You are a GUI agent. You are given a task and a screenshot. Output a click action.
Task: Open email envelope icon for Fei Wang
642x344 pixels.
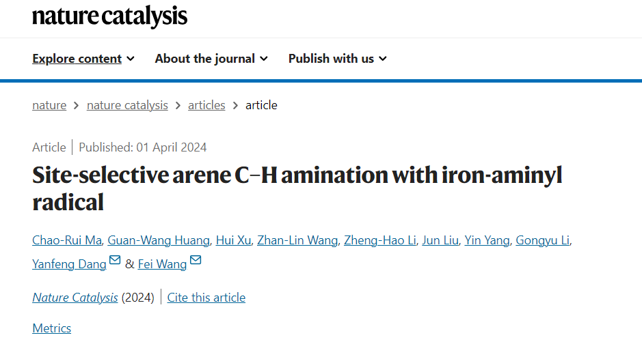(196, 260)
